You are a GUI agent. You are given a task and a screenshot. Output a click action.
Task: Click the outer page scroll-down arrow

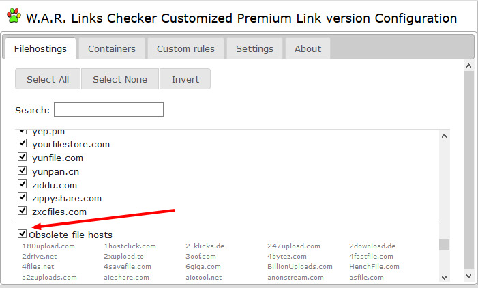click(x=468, y=276)
